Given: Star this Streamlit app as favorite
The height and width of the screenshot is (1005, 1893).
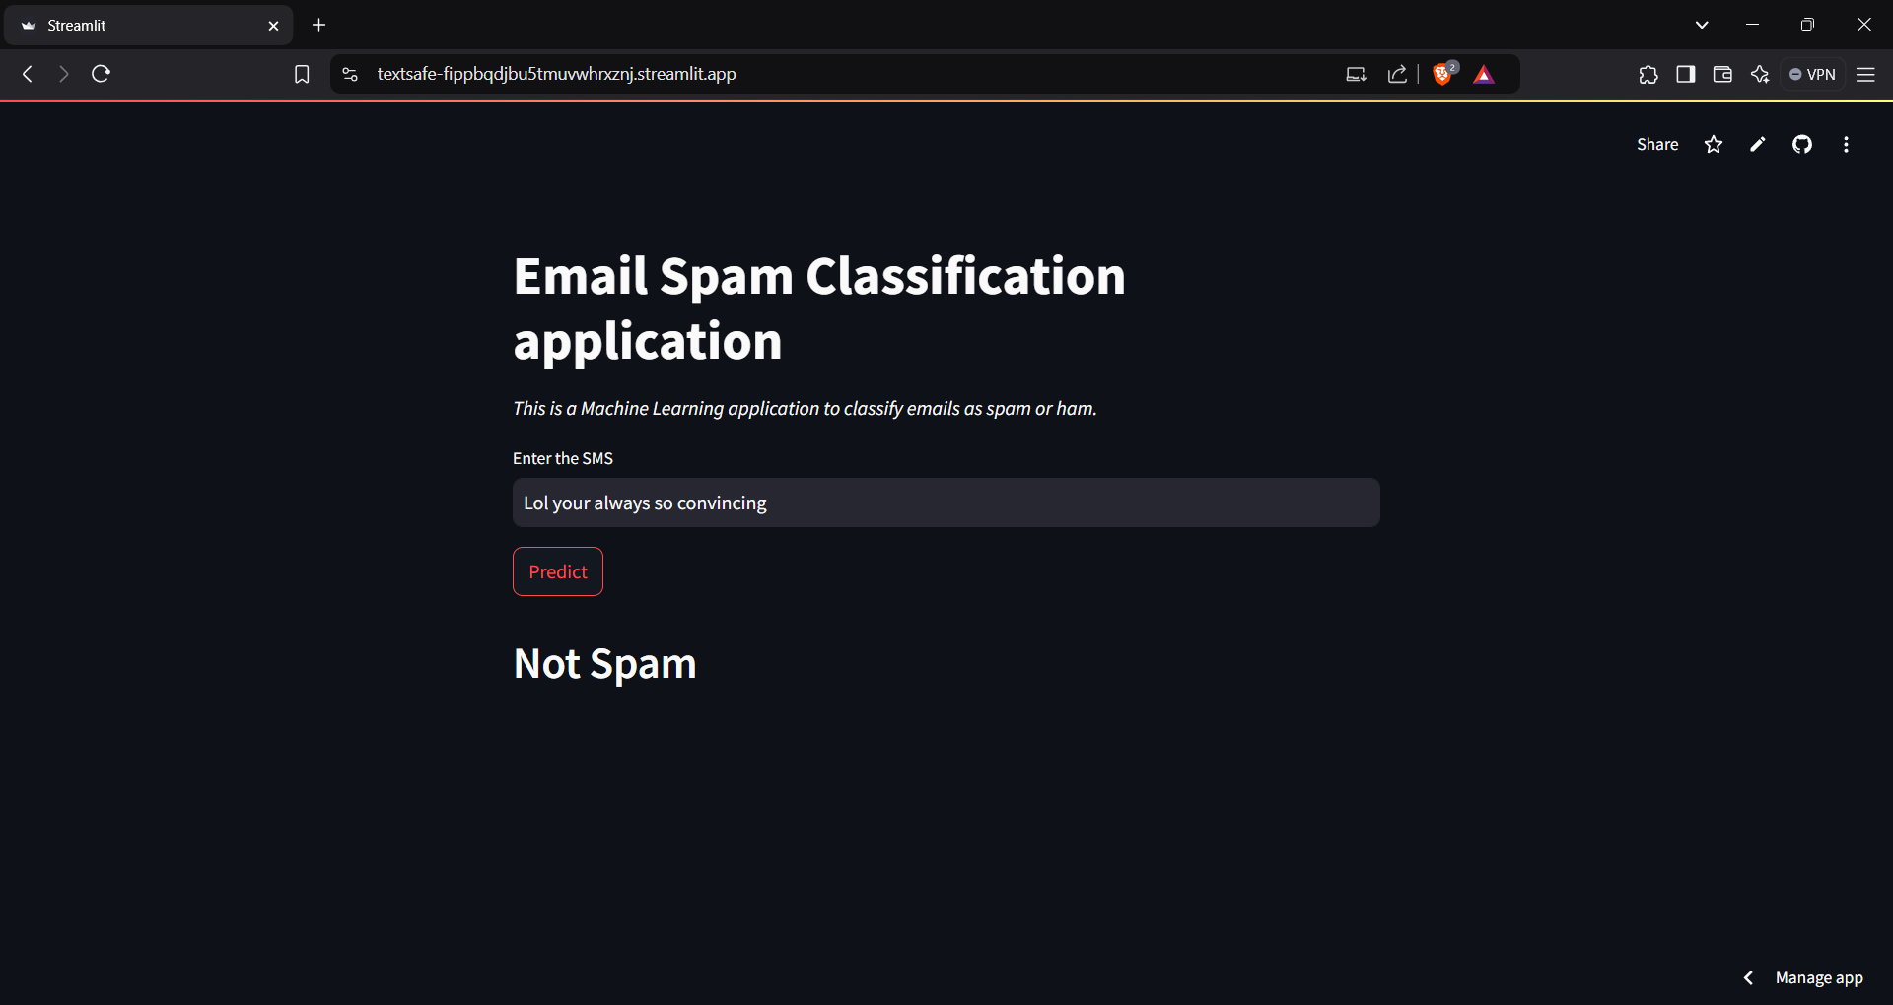Looking at the screenshot, I should pos(1713,144).
